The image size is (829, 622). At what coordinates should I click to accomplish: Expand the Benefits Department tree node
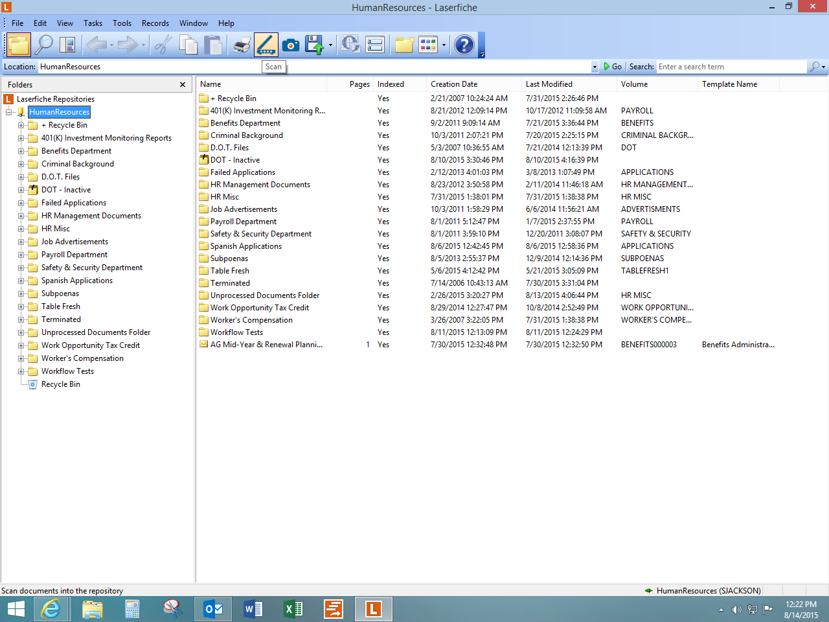[x=21, y=151]
